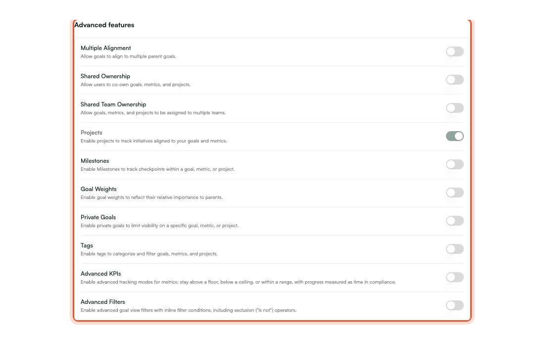This screenshot has width=544, height=340.
Task: Click the Advanced Filters label
Action: pyautogui.click(x=102, y=302)
